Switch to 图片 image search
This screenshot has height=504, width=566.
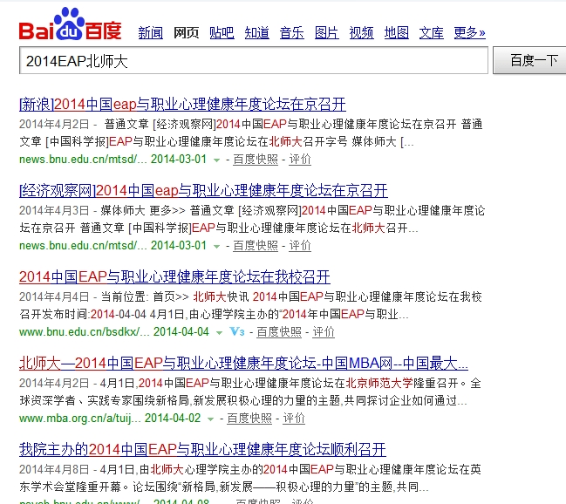coord(327,33)
